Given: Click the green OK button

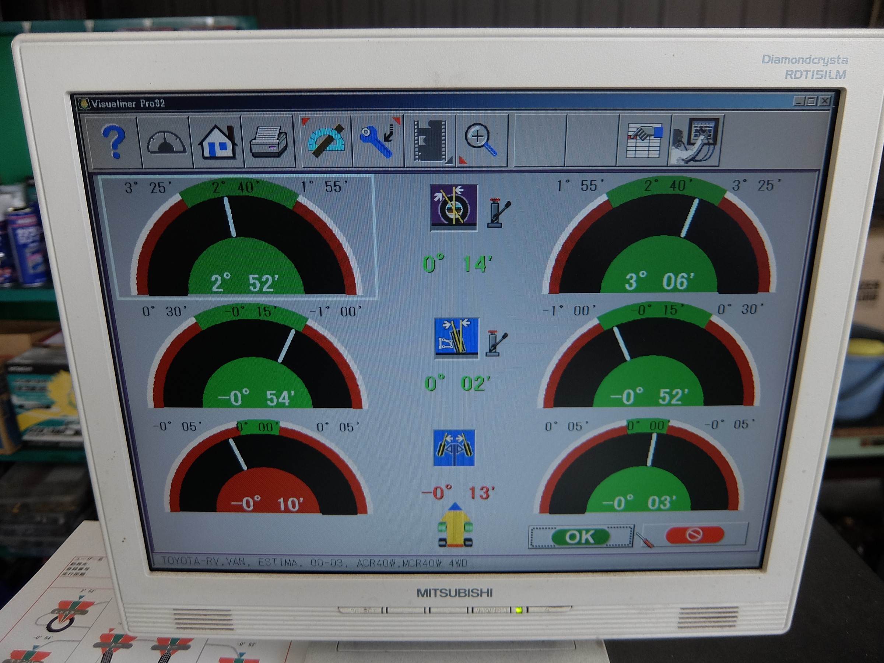Looking at the screenshot, I should [x=580, y=537].
